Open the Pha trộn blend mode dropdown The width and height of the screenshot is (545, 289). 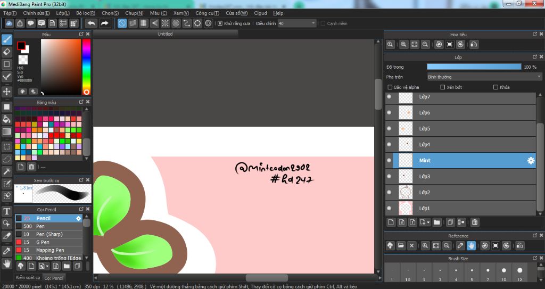[x=484, y=77]
